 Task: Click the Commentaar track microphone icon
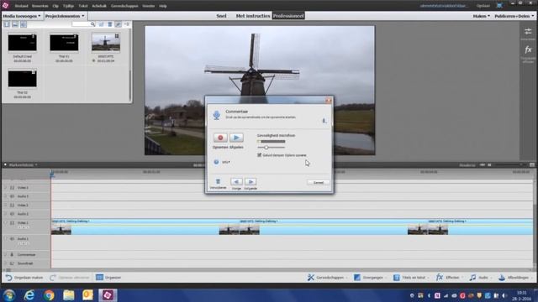click(12, 255)
